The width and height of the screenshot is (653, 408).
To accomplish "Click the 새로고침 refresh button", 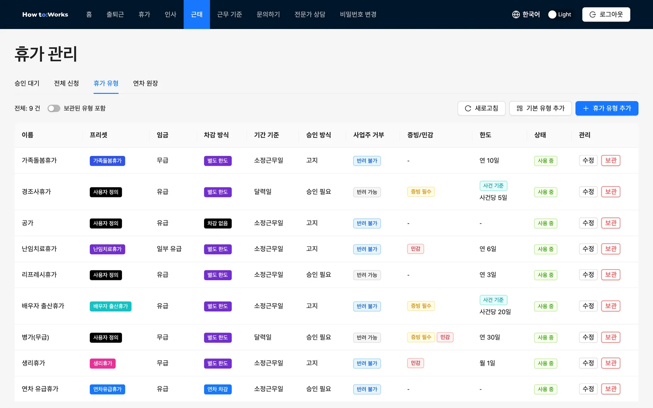I will click(482, 108).
